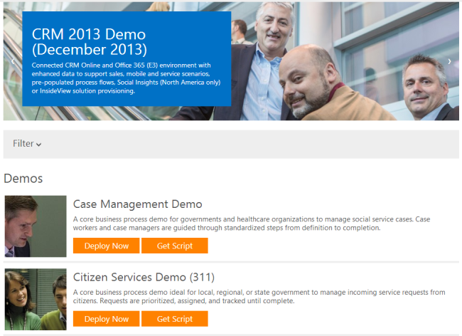Open the Case Management Demo title
This screenshot has height=336, width=462.
[137, 204]
